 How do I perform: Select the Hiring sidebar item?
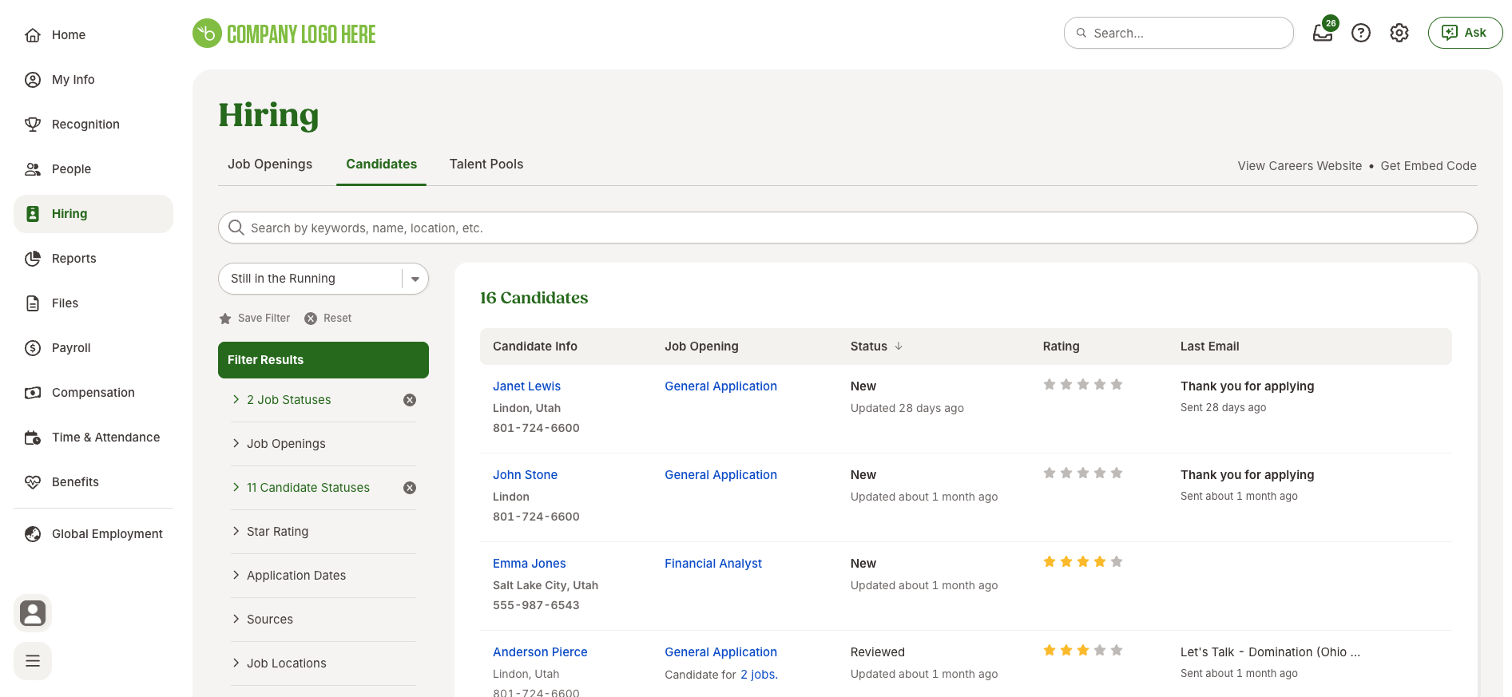click(x=93, y=214)
